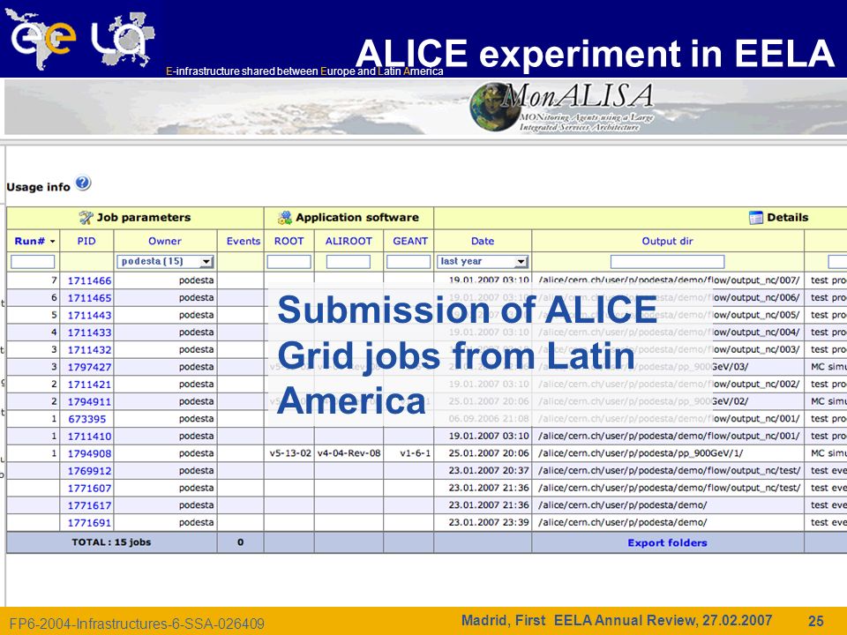Sort by Owner column header

coord(165,241)
